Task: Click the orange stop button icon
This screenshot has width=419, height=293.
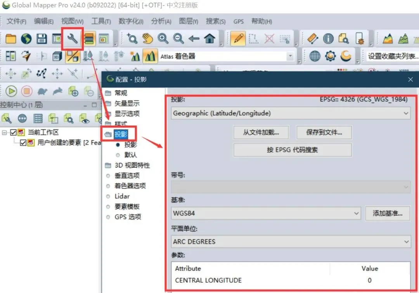Action: [x=27, y=91]
